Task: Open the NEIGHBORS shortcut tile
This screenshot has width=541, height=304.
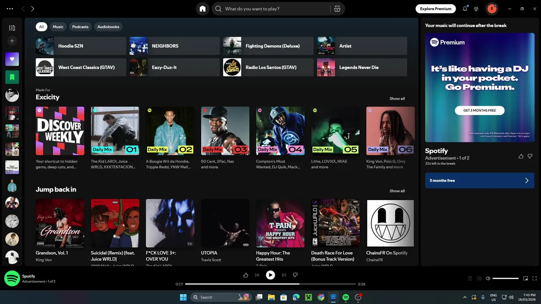Action: point(175,46)
